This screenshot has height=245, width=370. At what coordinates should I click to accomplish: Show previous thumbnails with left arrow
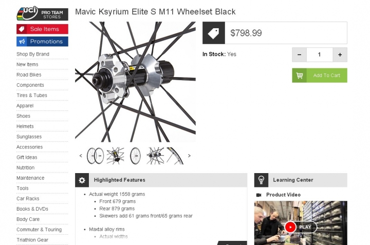pyautogui.click(x=81, y=156)
